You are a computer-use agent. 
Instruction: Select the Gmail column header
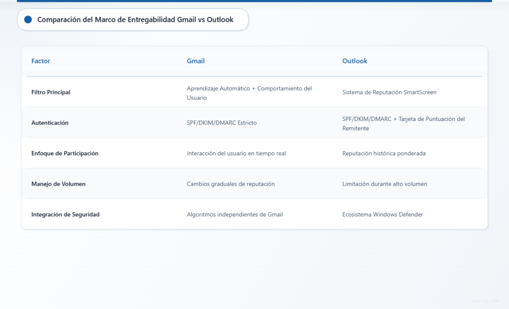(x=195, y=61)
